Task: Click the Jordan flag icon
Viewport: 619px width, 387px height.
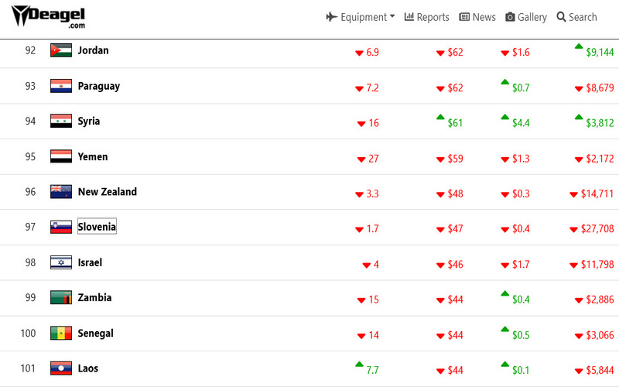Action: [x=61, y=50]
